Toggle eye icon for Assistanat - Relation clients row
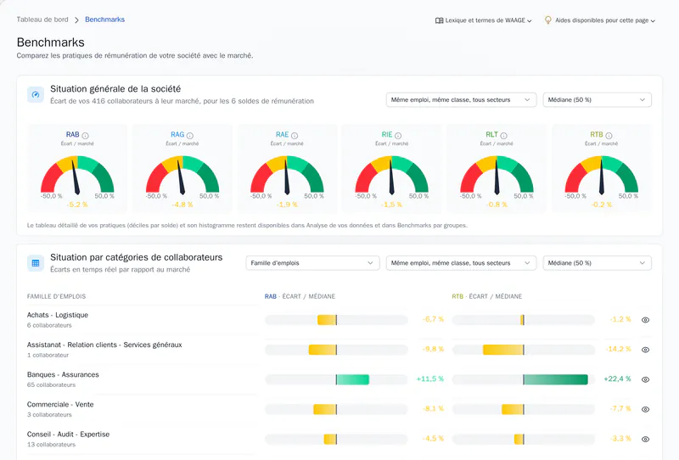Screen dimensions: 679x460 [x=645, y=350]
